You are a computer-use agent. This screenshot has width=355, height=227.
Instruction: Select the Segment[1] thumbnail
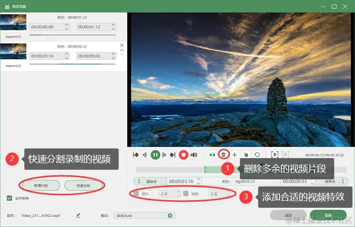pyautogui.click(x=13, y=22)
